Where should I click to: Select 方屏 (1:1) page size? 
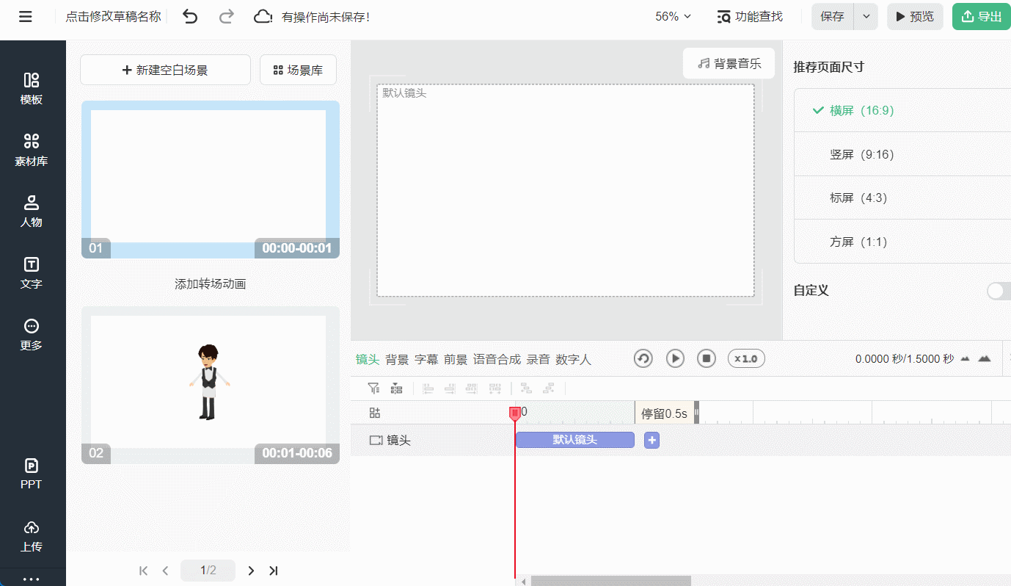click(x=902, y=242)
